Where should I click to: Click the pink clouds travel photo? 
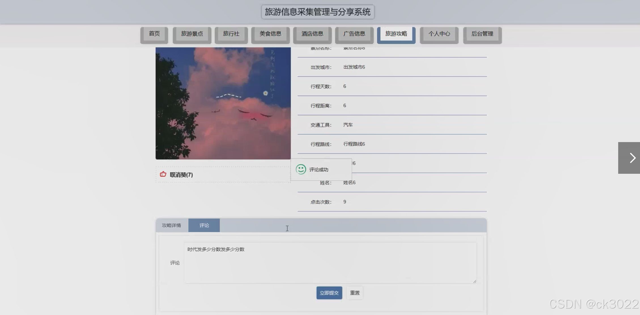(223, 103)
